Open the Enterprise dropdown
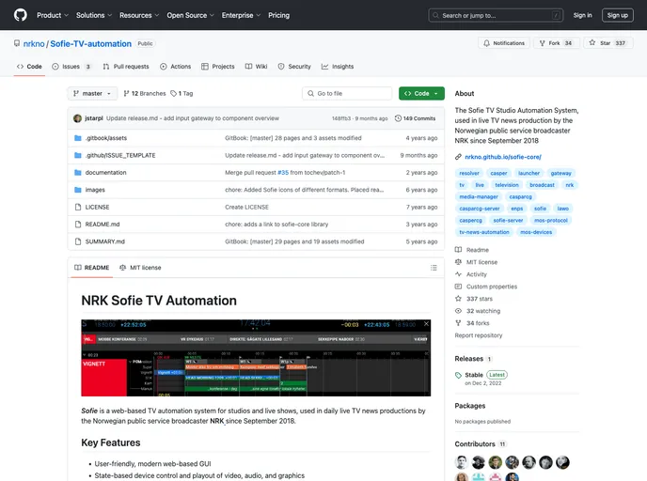Image resolution: width=647 pixels, height=481 pixels. (x=241, y=15)
